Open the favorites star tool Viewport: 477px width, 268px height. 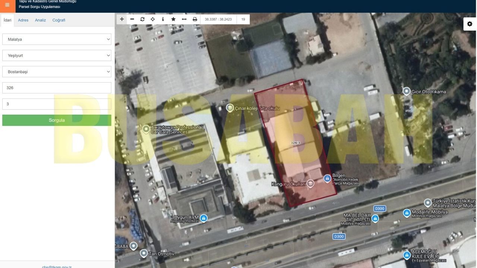pyautogui.click(x=173, y=19)
